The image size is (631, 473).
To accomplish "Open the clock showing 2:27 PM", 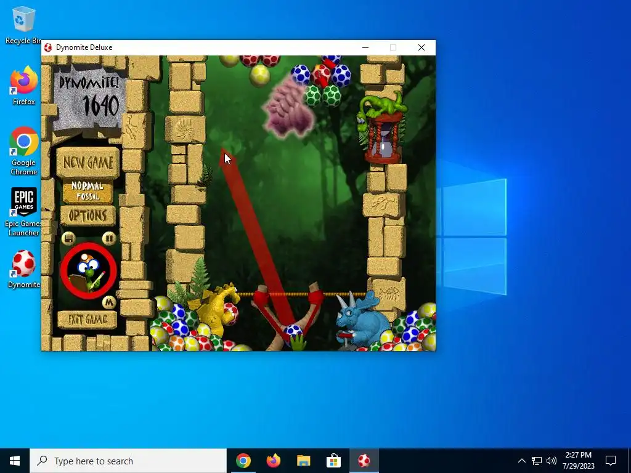I will click(578, 461).
